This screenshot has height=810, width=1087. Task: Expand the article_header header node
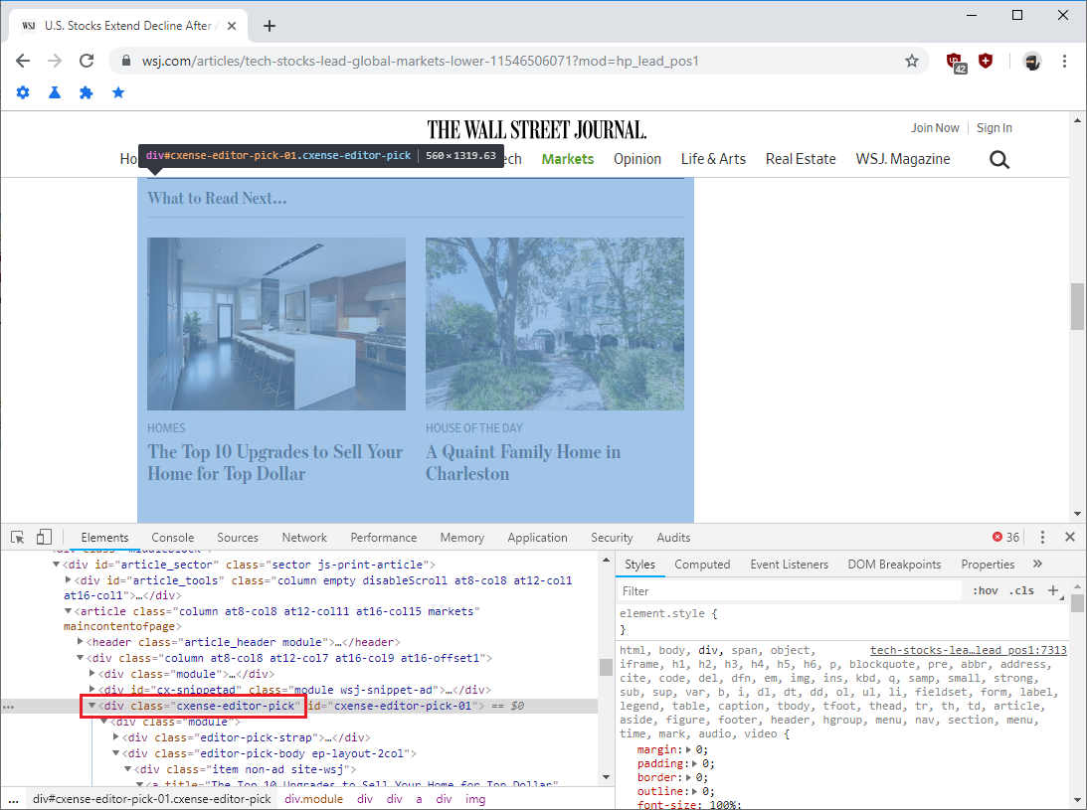tap(81, 642)
